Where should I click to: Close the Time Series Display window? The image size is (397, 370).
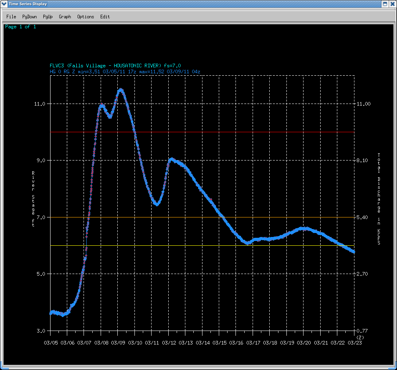[x=392, y=4]
